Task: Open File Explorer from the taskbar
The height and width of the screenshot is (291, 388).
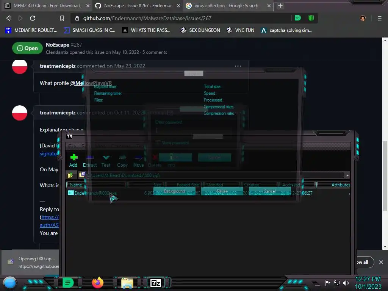Action: [127, 283]
